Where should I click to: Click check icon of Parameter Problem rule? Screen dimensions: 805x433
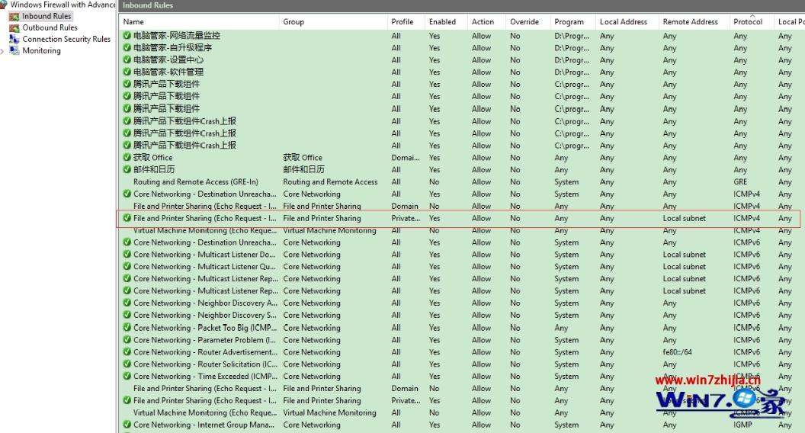click(x=127, y=339)
